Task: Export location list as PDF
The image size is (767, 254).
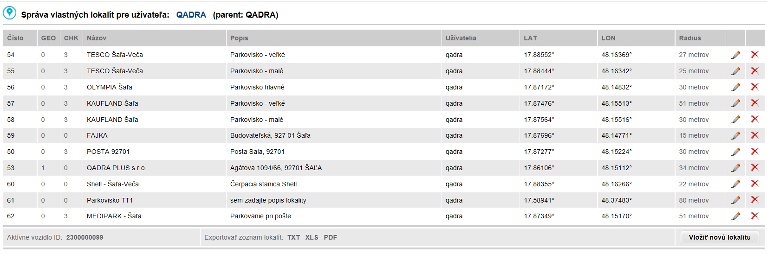Action: point(330,237)
